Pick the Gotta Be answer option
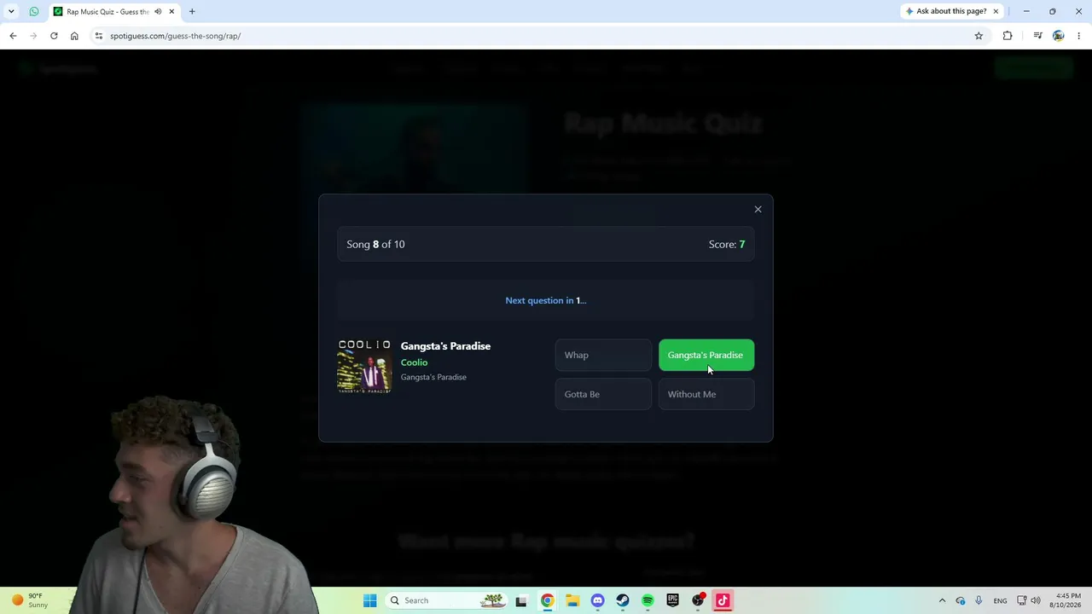This screenshot has width=1092, height=614. pyautogui.click(x=603, y=394)
